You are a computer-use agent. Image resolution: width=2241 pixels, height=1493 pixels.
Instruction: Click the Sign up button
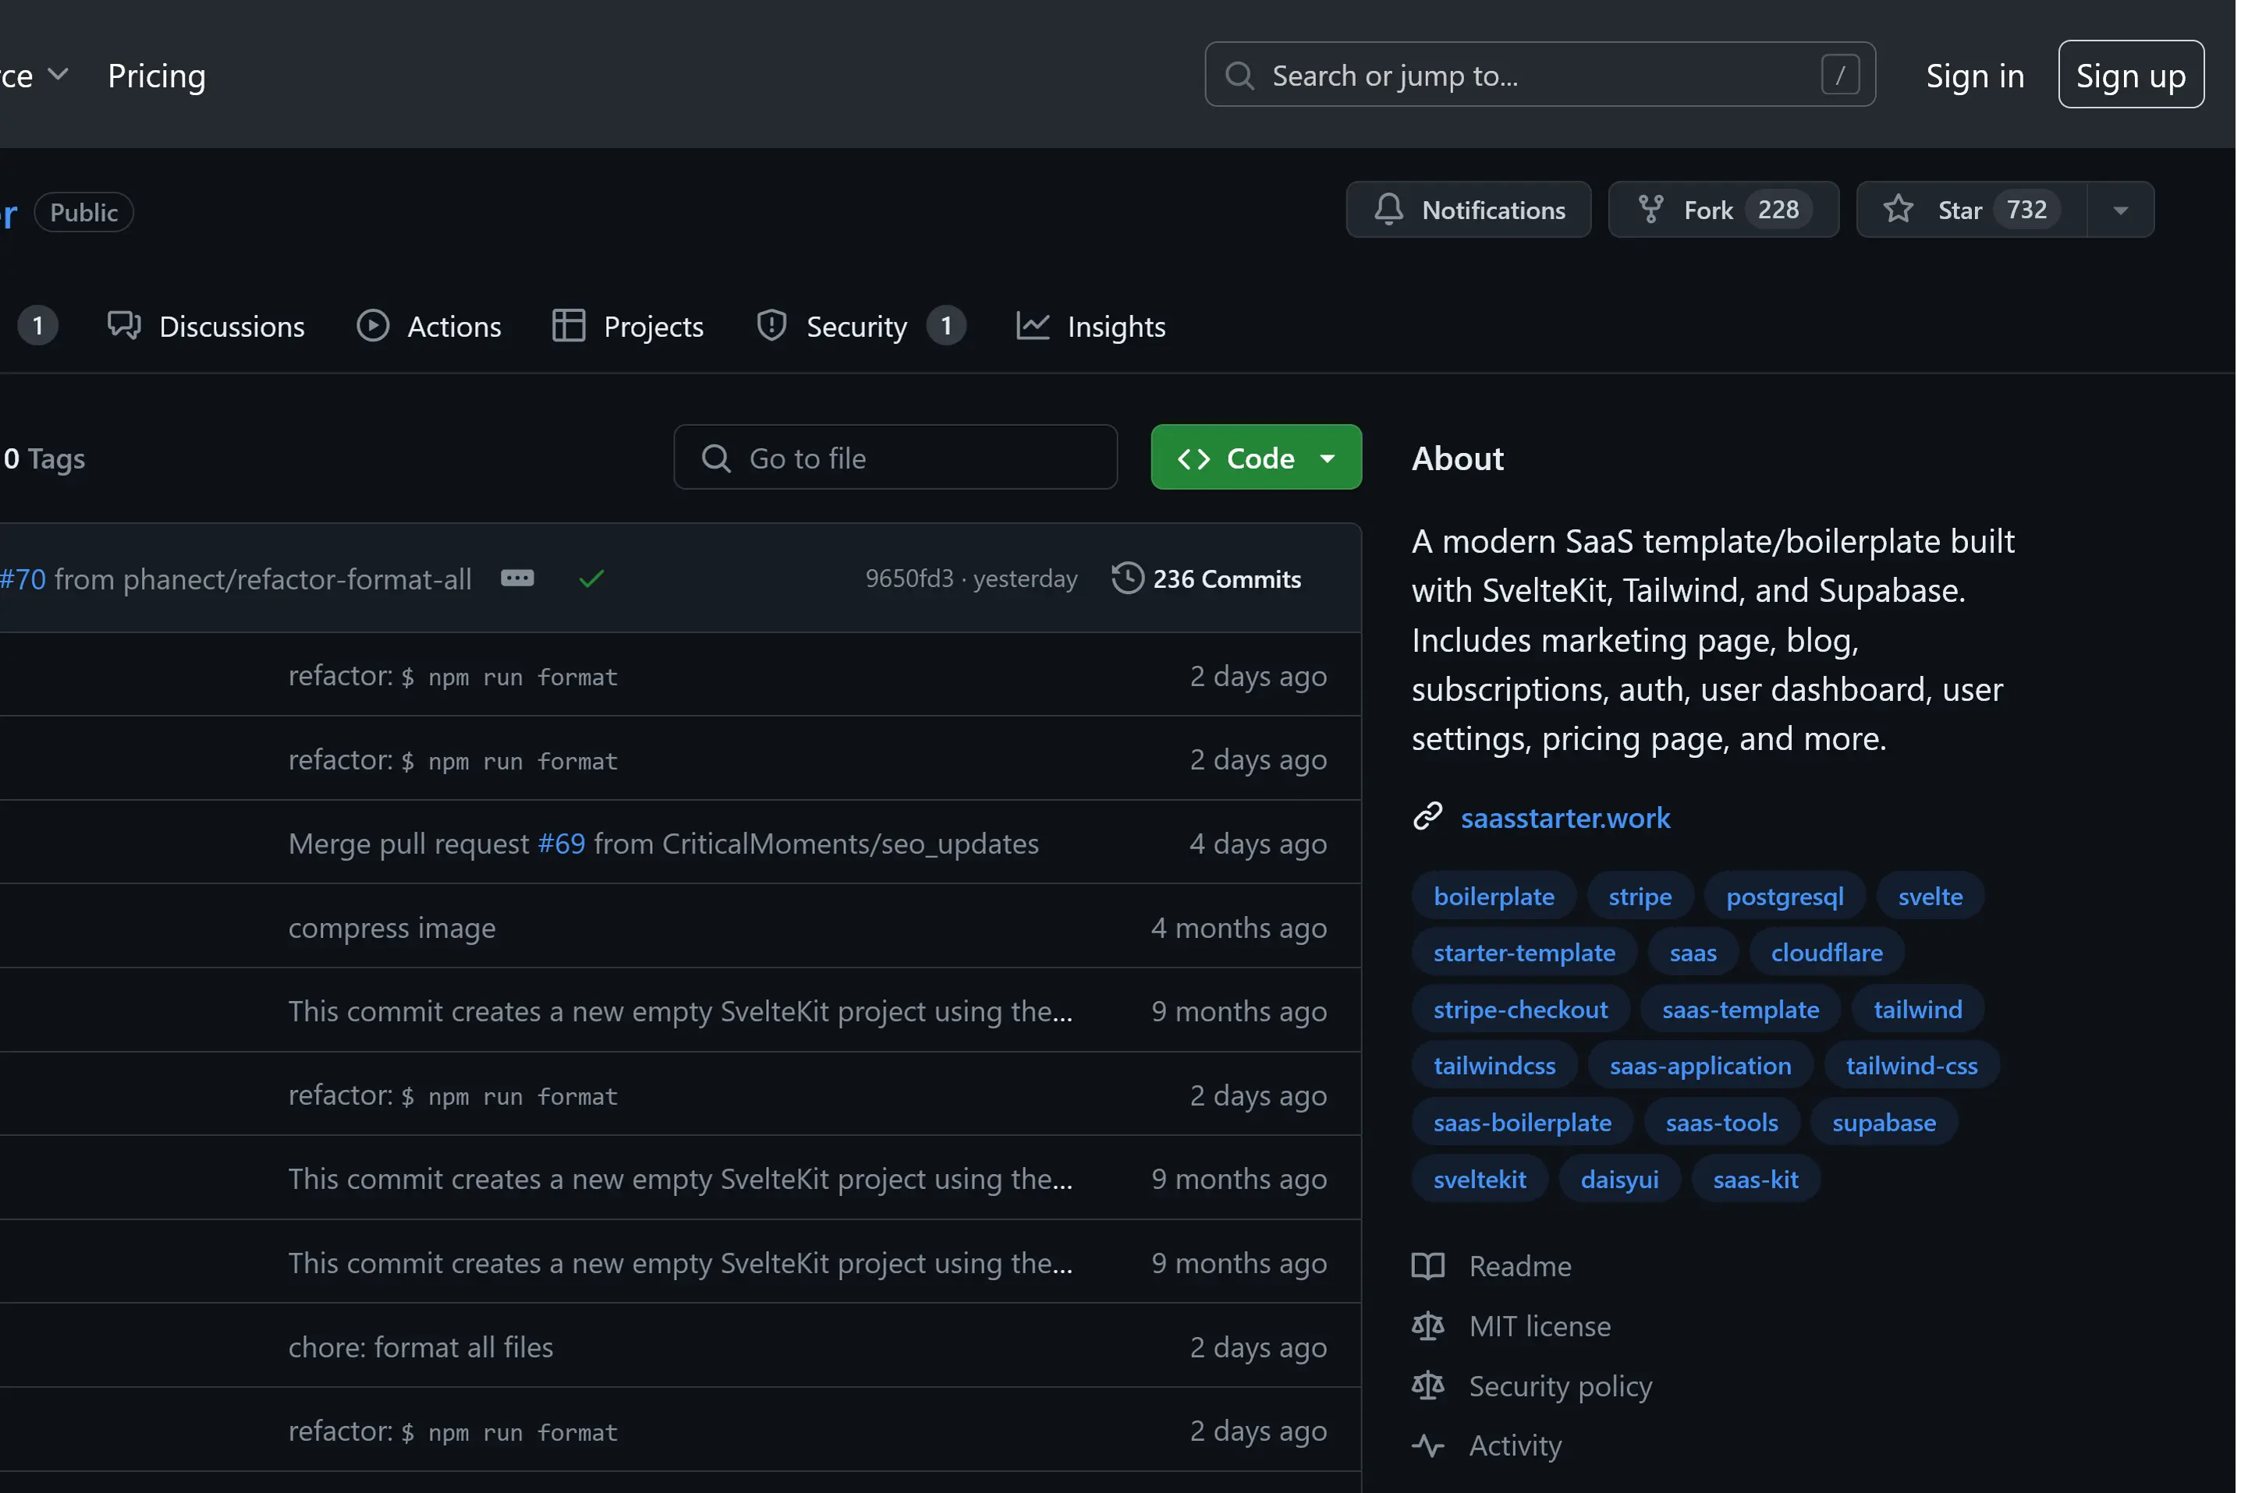pyautogui.click(x=2129, y=75)
